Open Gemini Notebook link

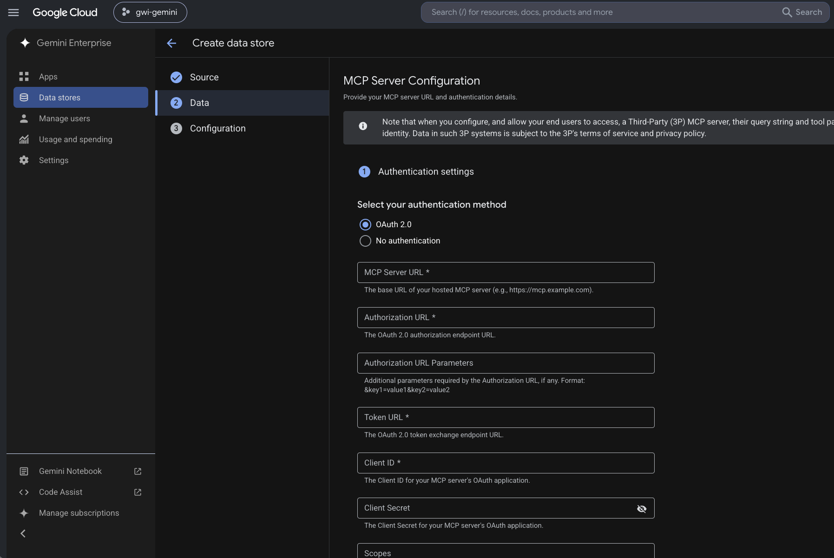81,471
